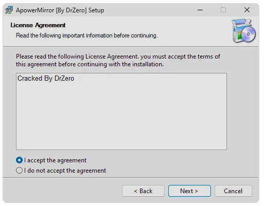264x206 pixels.
Task: Minimize the ApowerMirror Setup window
Action: [x=200, y=10]
